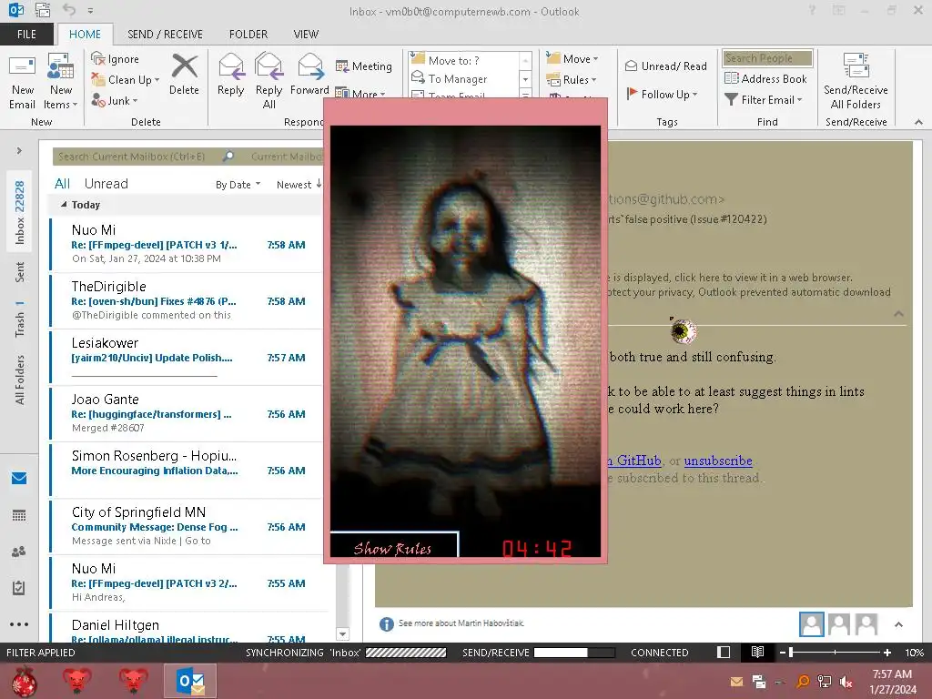This screenshot has height=699, width=932.
Task: Toggle Newest sort order
Action: click(x=299, y=185)
